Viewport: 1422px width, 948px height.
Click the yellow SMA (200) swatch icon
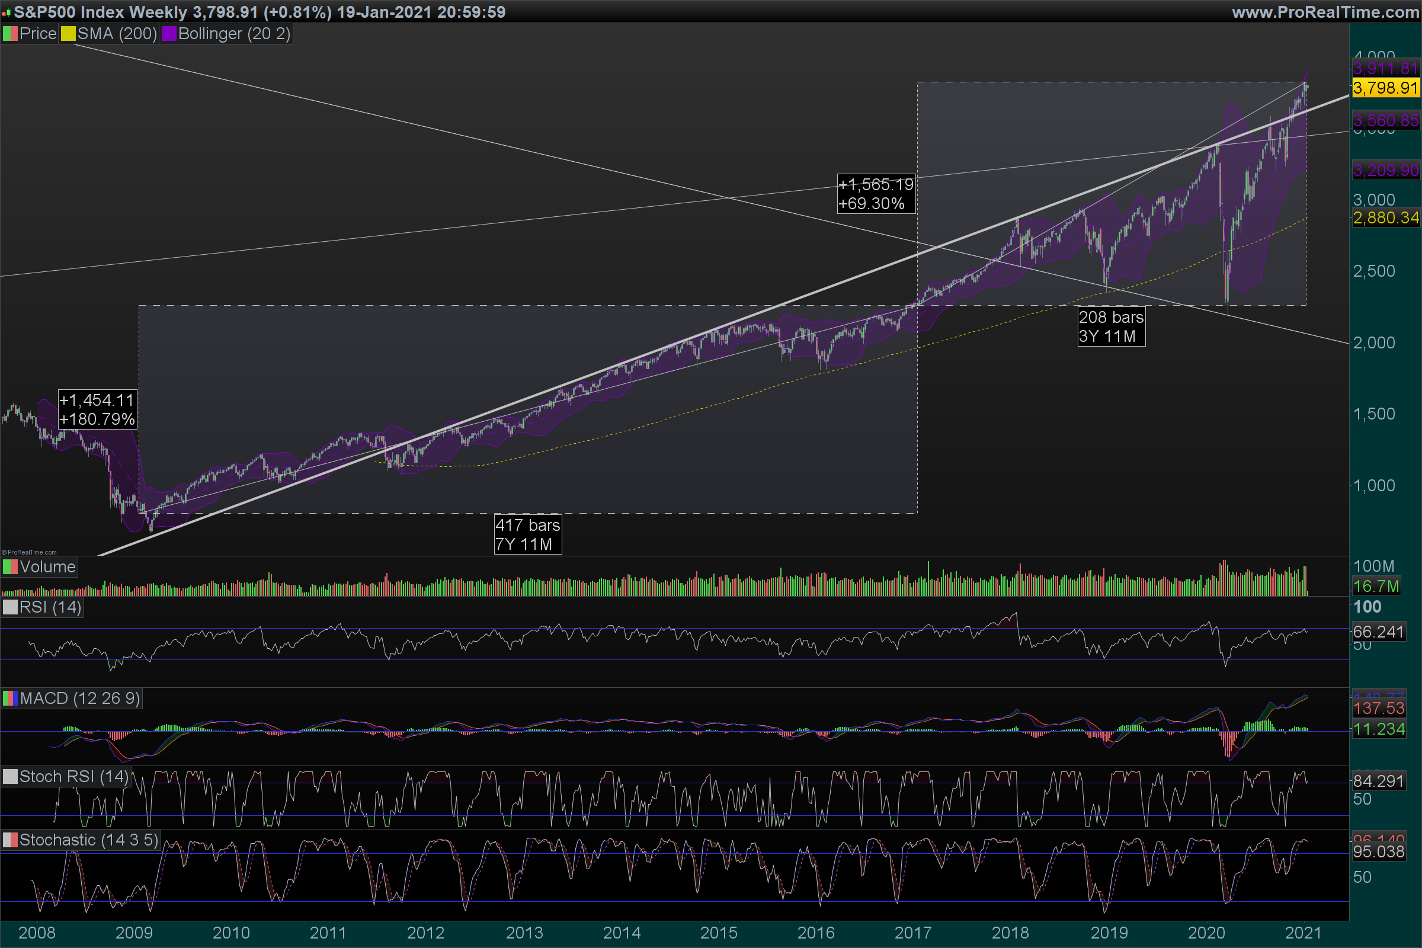[x=68, y=34]
